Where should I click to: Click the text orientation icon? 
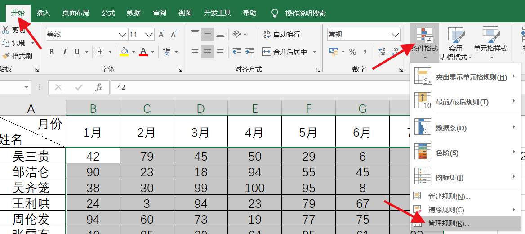pyautogui.click(x=237, y=34)
